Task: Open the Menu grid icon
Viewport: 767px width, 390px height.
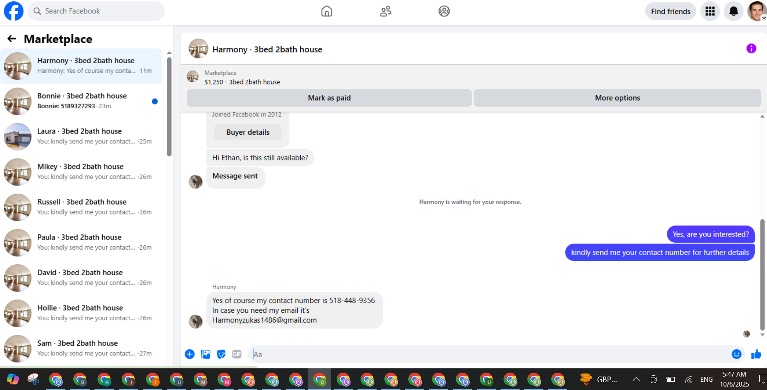Action: (x=710, y=11)
